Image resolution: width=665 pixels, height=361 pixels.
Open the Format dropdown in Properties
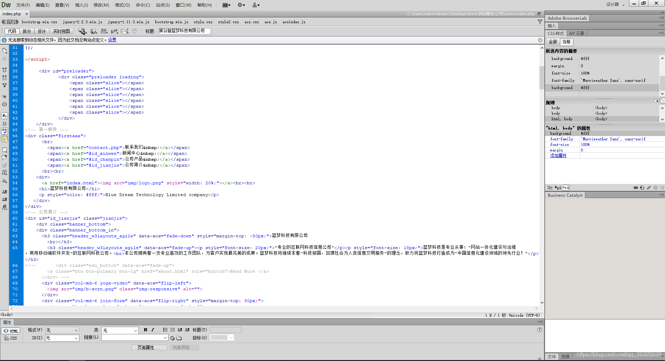pos(62,330)
